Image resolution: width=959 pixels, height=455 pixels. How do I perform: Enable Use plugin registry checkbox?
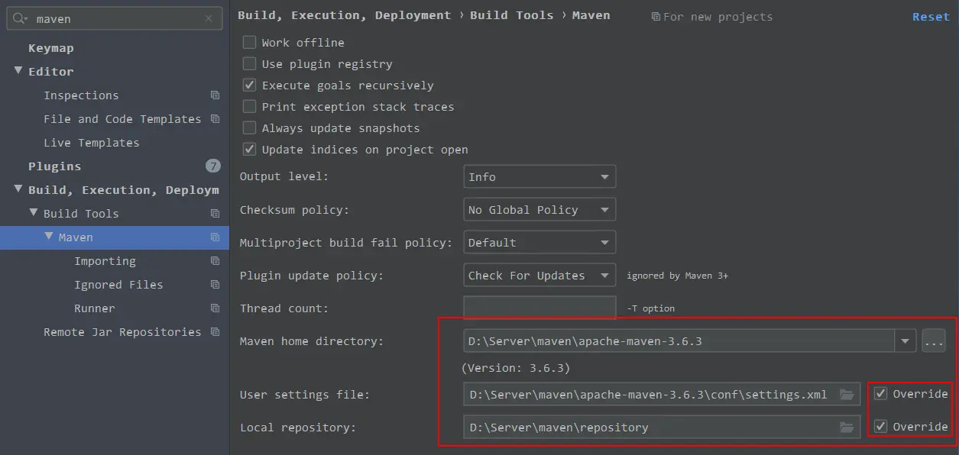click(249, 63)
